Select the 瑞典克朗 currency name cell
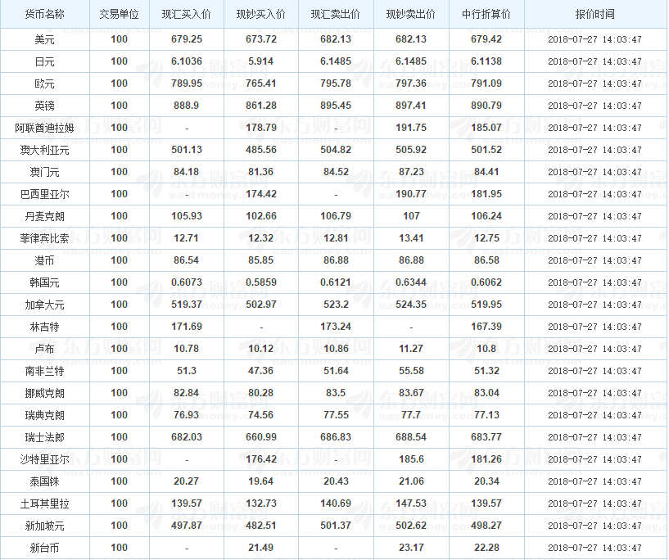The height and width of the screenshot is (560, 669). point(45,415)
